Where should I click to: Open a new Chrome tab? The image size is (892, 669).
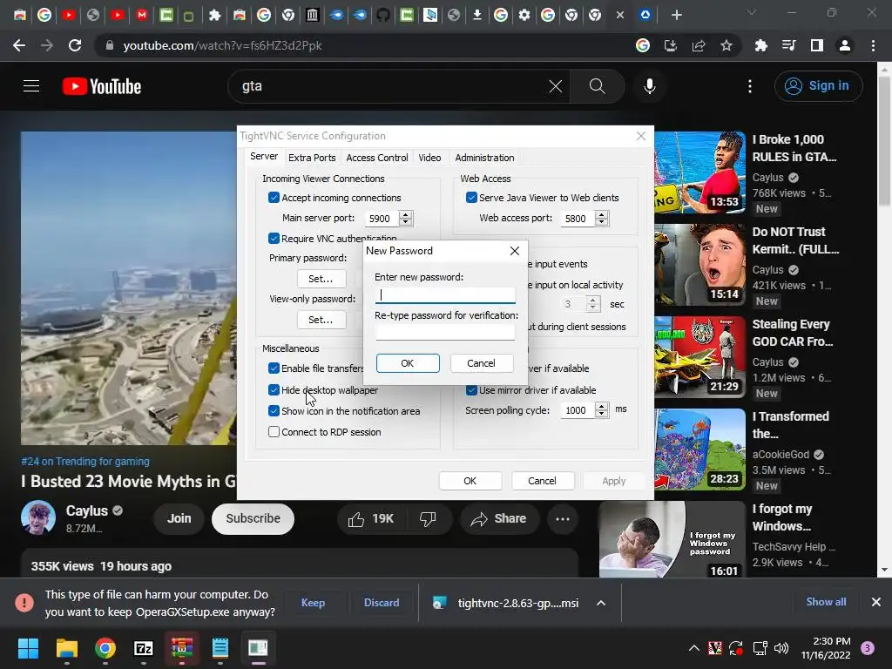tap(676, 15)
